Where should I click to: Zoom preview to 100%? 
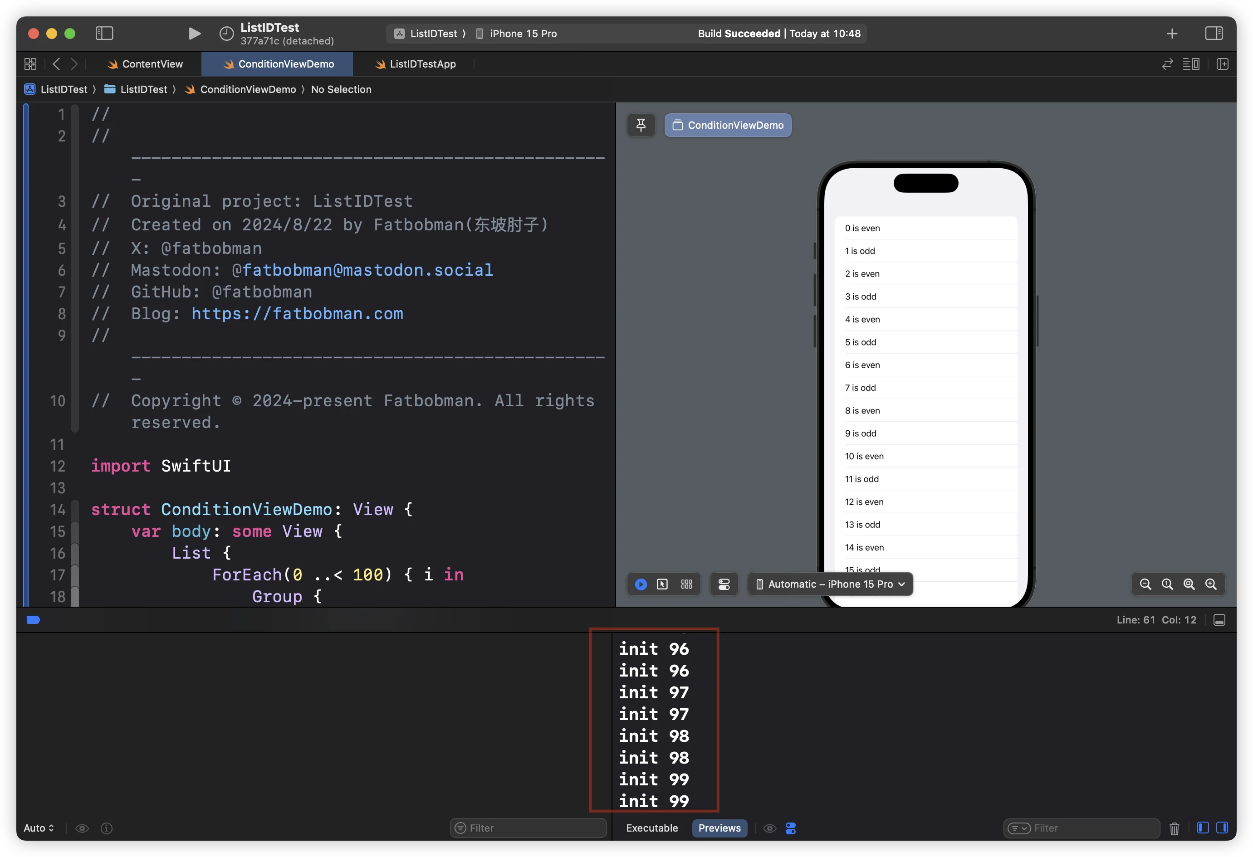1167,584
